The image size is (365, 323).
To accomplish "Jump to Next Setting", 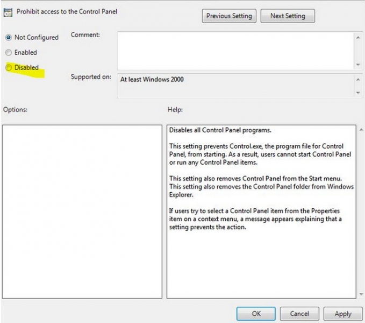I will [287, 16].
